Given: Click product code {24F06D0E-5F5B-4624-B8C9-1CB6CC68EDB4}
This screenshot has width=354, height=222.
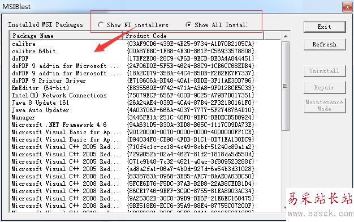Looking at the screenshot, I should click(x=191, y=66).
